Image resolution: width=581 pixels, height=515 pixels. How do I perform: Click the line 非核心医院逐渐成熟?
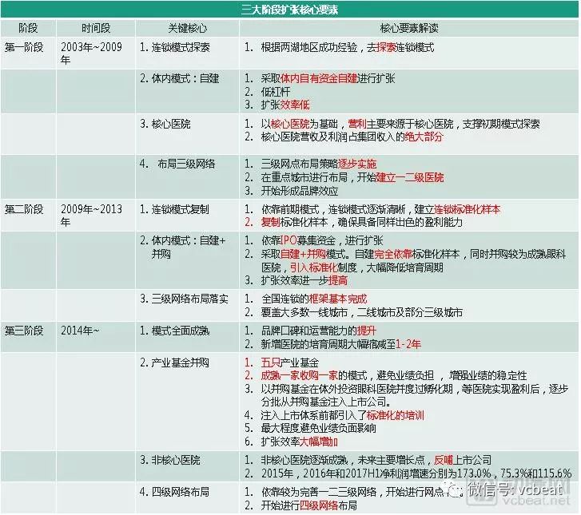(304, 460)
